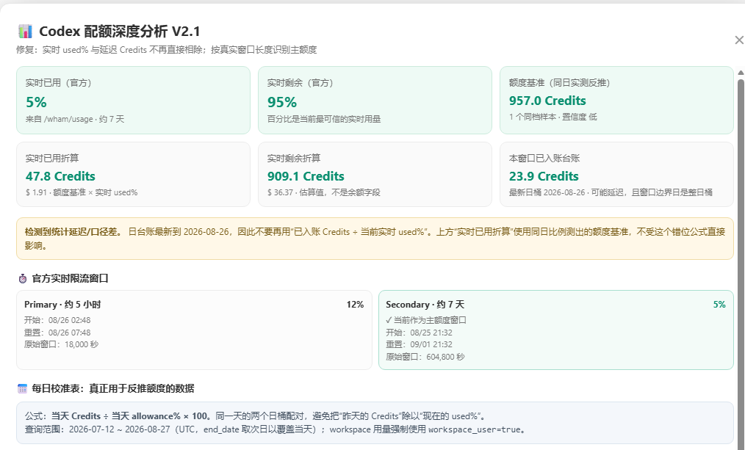Click the scrollbar up arrow
The height and width of the screenshot is (450, 745).
click(x=741, y=73)
